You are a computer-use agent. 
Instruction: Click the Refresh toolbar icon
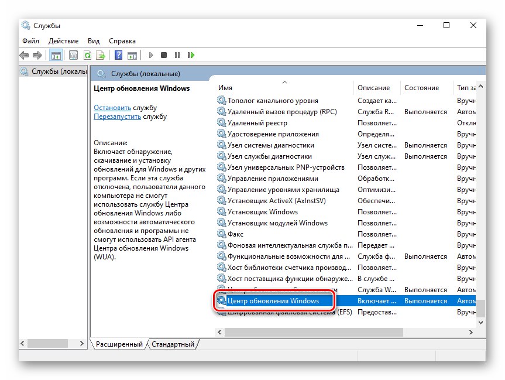tap(87, 56)
